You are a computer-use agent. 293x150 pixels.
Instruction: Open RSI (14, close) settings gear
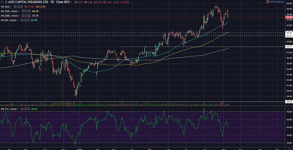tap(25, 109)
